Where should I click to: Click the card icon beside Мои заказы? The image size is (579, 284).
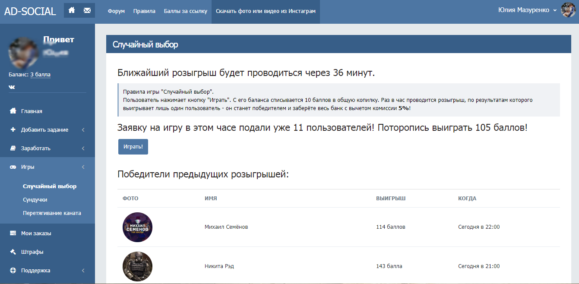click(x=13, y=233)
